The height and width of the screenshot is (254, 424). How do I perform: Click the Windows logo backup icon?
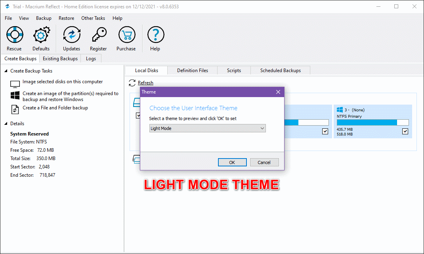[15, 95]
